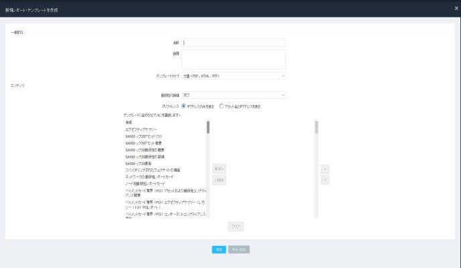This screenshot has width=461, height=268.
Task: Click the available sections list scrollbar
Action: (208, 127)
